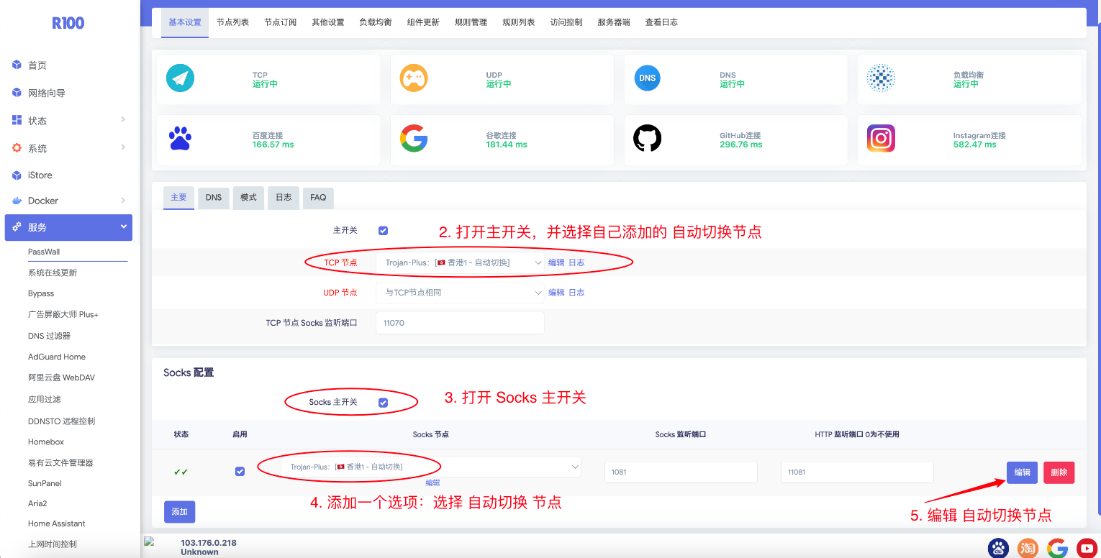The height and width of the screenshot is (558, 1101).
Task: Click the Telegram-style TCP status icon
Action: [180, 78]
